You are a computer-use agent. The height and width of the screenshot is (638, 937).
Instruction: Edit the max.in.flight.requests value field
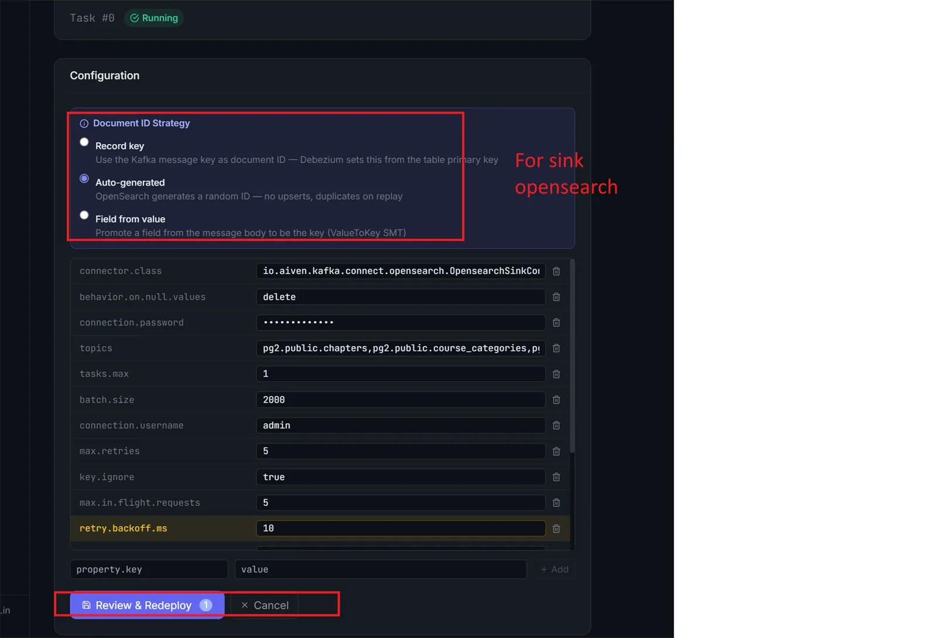coord(401,503)
